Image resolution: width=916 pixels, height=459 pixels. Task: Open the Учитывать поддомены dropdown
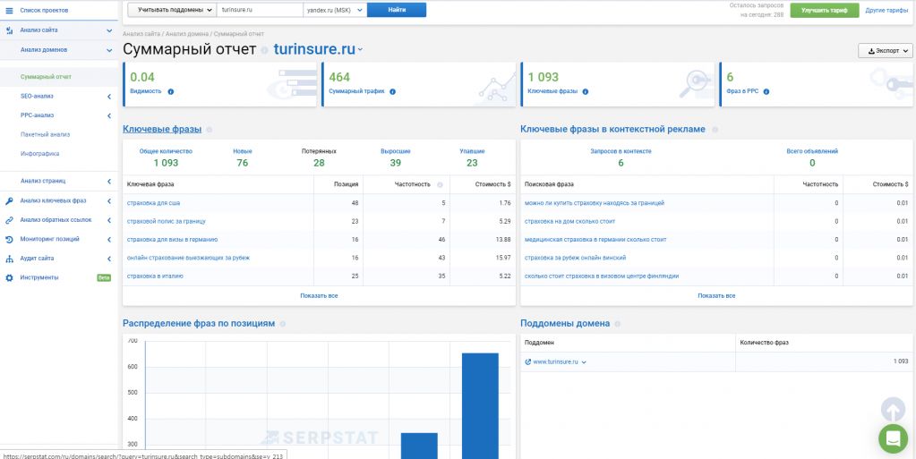click(172, 10)
